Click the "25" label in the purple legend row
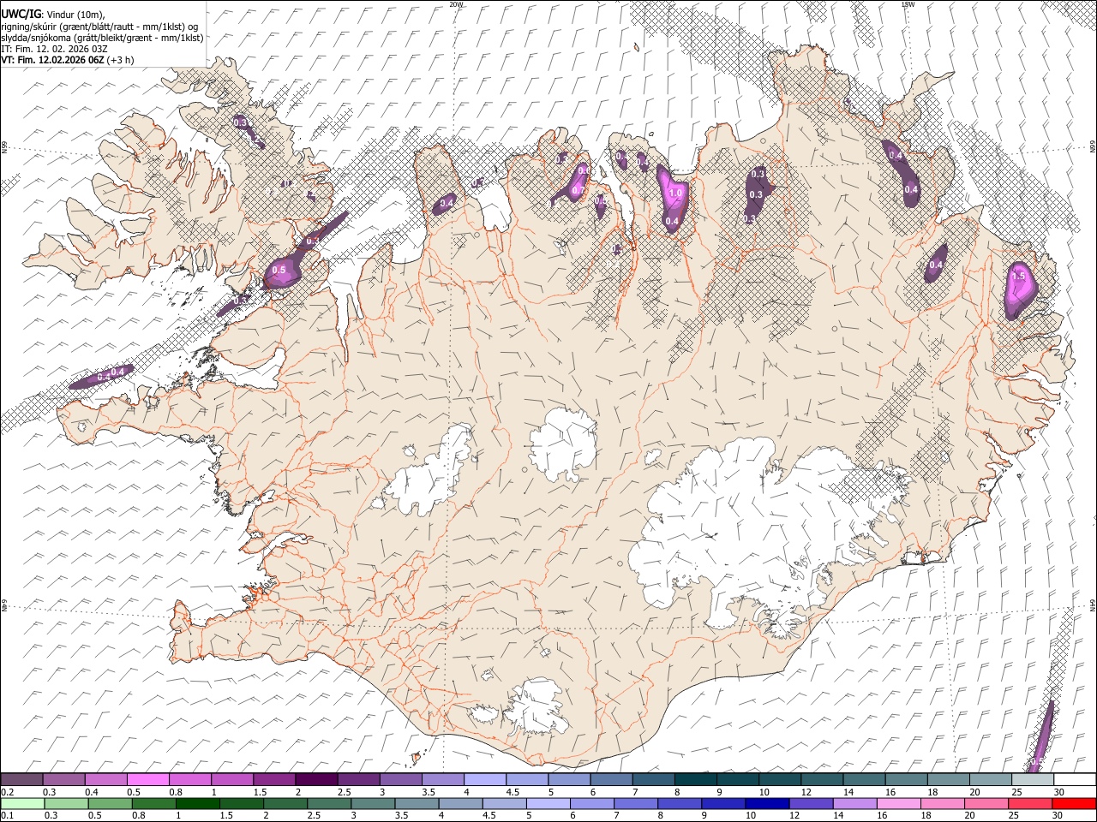Screen dimensions: 1097x822 tap(1016, 792)
